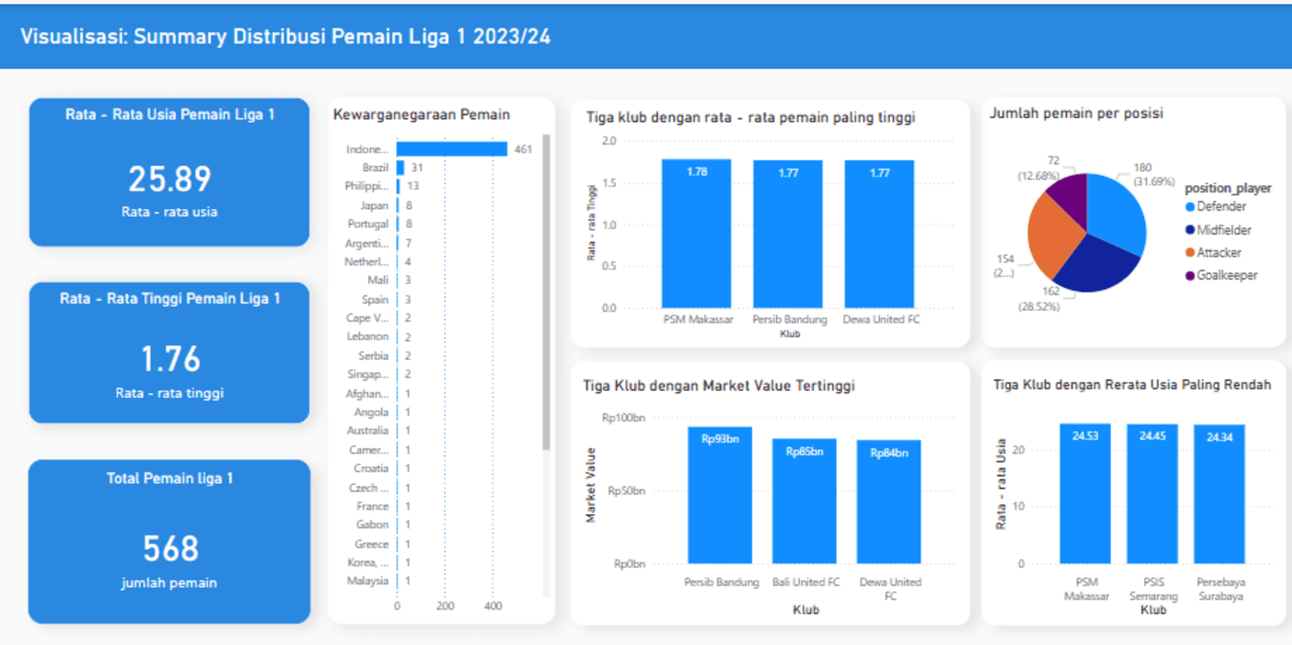Click the 'jumlah pemain' card caption

coord(169,583)
